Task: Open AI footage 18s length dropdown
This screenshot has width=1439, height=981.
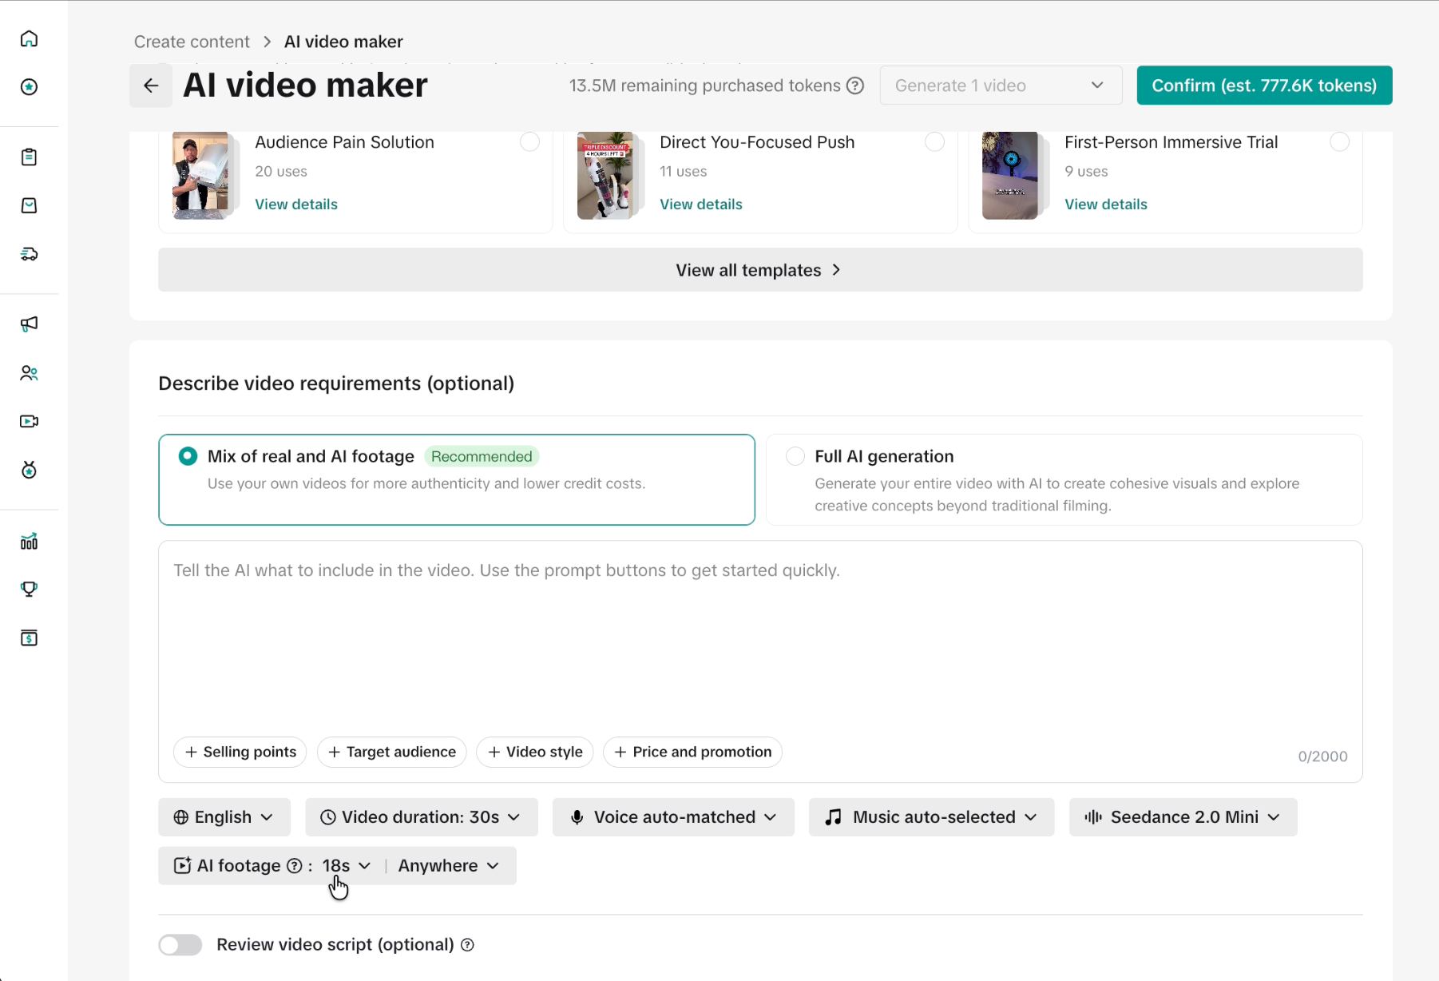Action: coord(347,866)
